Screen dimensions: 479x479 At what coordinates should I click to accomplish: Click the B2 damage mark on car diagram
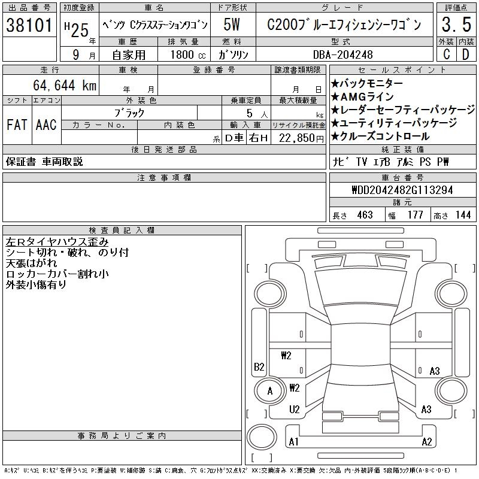point(259,366)
